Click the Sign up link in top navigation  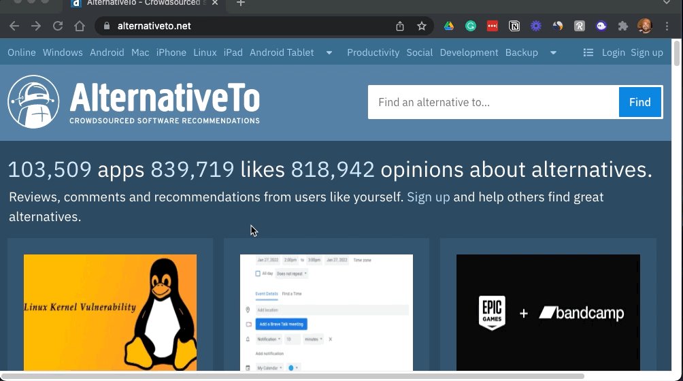pos(647,52)
